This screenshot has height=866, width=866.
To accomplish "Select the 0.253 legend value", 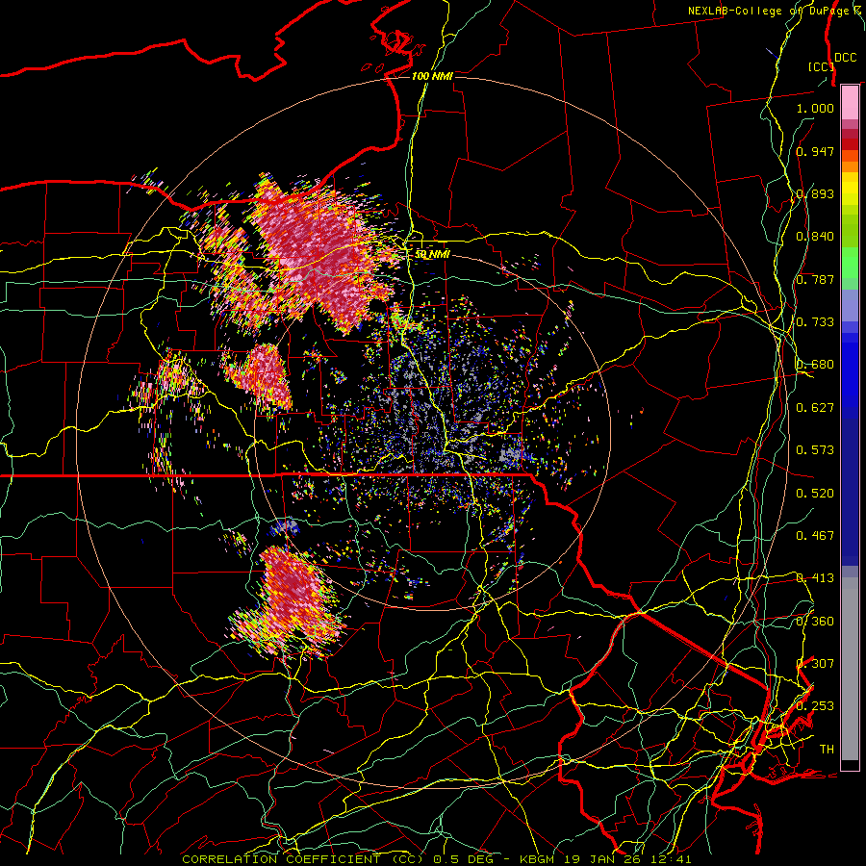I will coord(815,706).
